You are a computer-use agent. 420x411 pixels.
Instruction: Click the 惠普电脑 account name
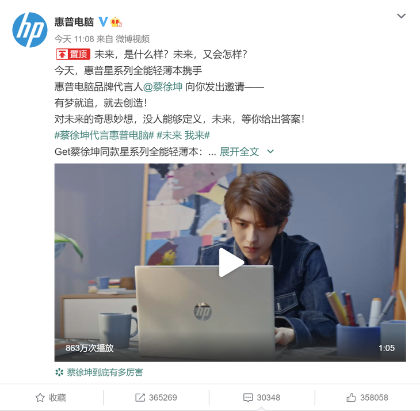click(74, 22)
